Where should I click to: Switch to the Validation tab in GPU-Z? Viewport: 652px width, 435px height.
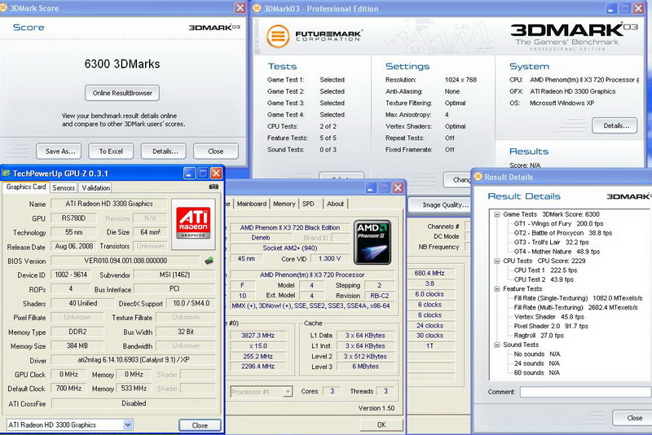(95, 188)
